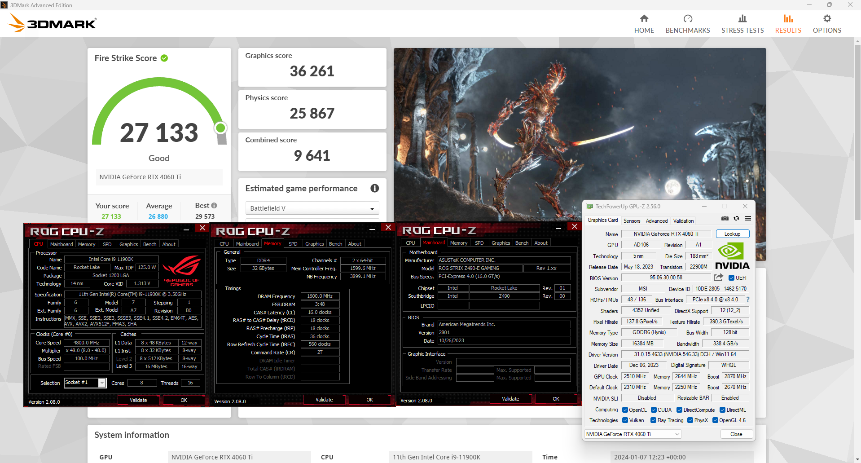This screenshot has width=861, height=463.
Task: Open the Options gear icon
Action: coord(827,18)
